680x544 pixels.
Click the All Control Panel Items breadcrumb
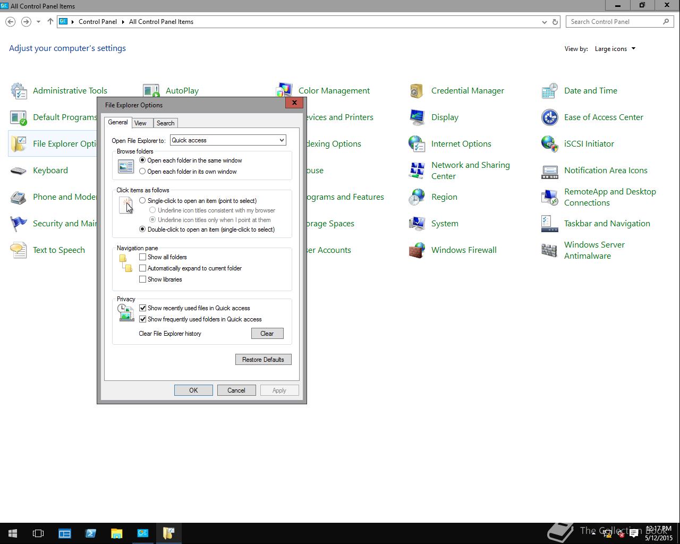(x=161, y=22)
